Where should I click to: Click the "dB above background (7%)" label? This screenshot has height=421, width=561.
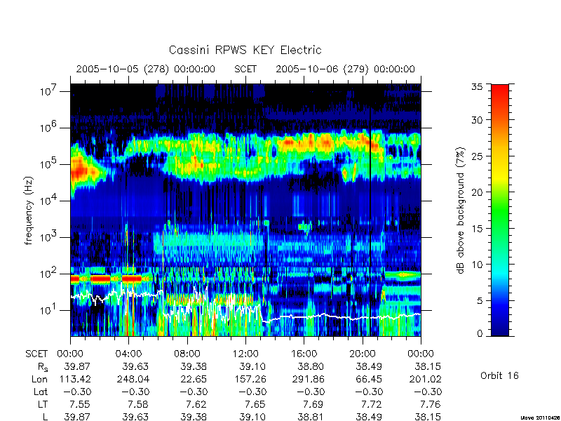(461, 210)
